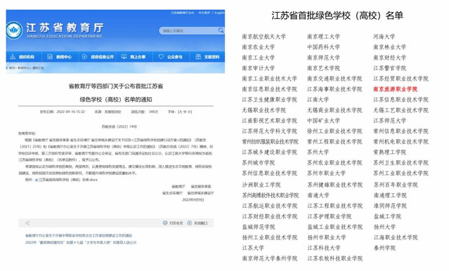Click the list heading 江苏省首批绿色学校（高校）名单
The height and width of the screenshot is (271, 449).
point(337,15)
